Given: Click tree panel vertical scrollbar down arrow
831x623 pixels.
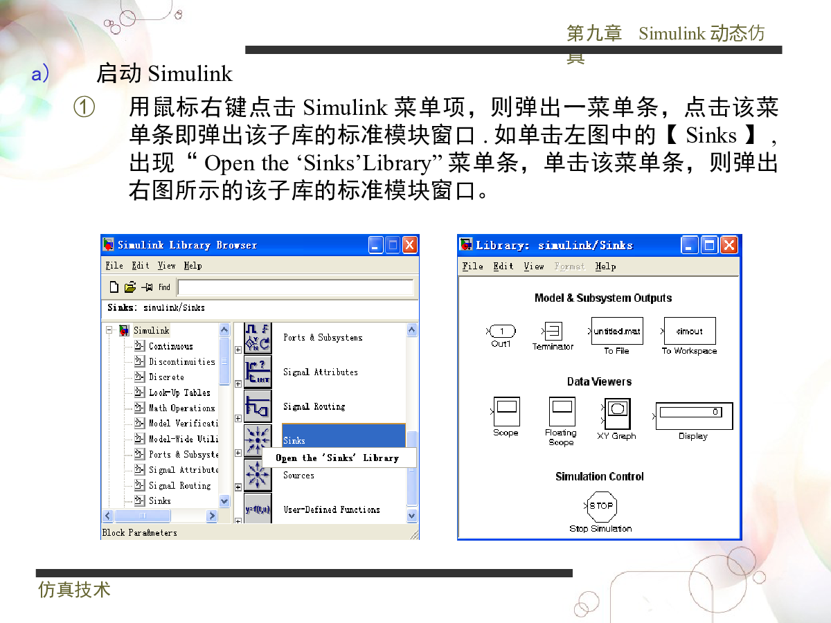Looking at the screenshot, I should click(x=224, y=500).
